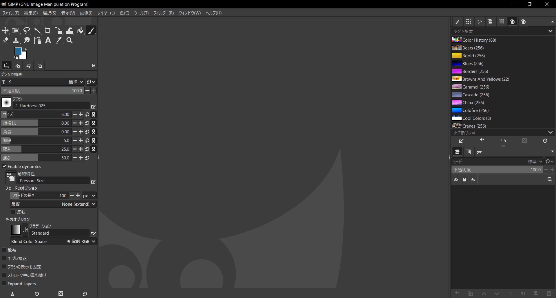Increase brush サイズ with plus button
This screenshot has width=556, height=298.
pos(81,115)
